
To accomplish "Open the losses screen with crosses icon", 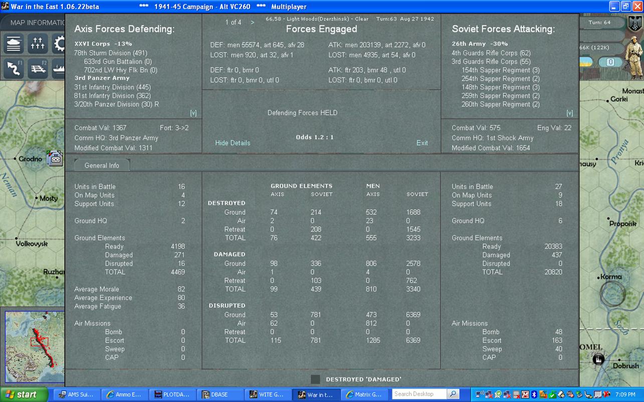I will tap(38, 44).
